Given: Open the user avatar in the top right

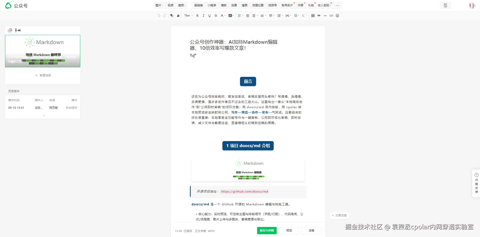Looking at the screenshot, I should [x=472, y=6].
